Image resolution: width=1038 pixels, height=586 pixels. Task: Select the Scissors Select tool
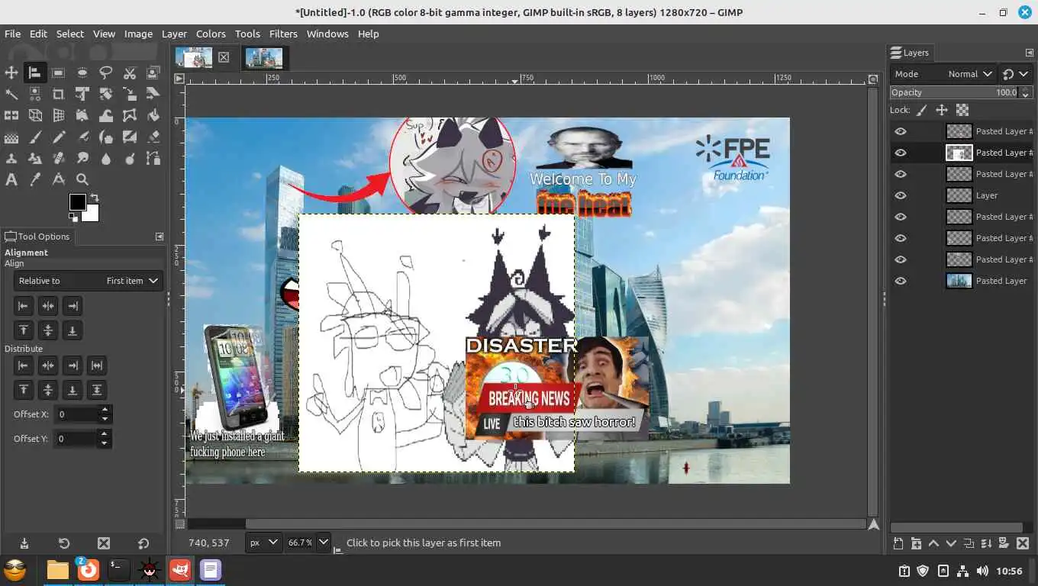tap(130, 73)
